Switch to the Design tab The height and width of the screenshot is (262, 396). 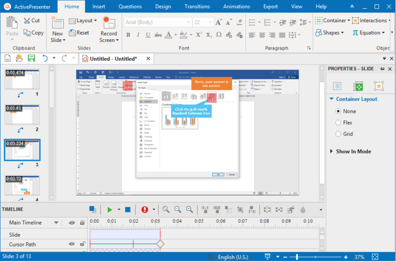click(x=163, y=7)
